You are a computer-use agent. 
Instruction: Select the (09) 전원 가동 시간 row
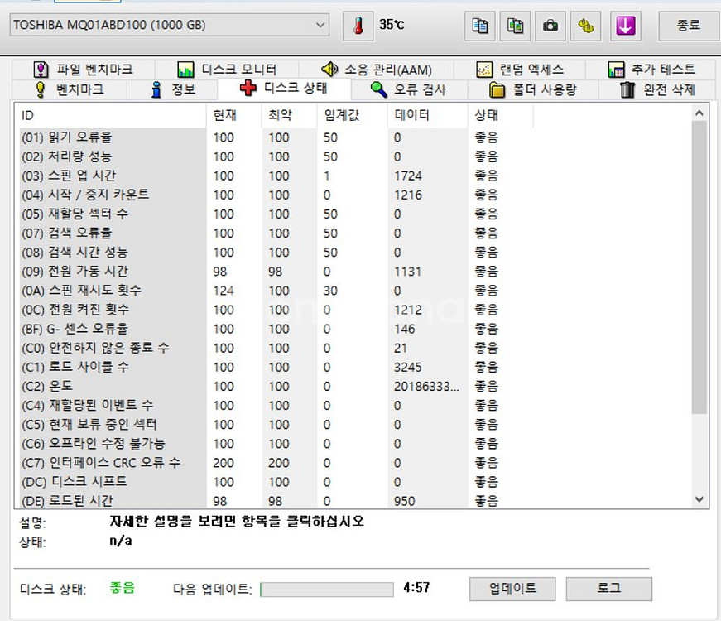coord(276,272)
